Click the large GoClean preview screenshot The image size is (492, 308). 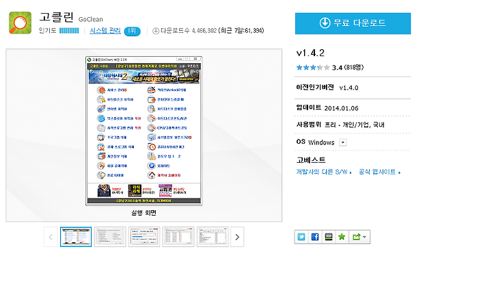pyautogui.click(x=143, y=131)
